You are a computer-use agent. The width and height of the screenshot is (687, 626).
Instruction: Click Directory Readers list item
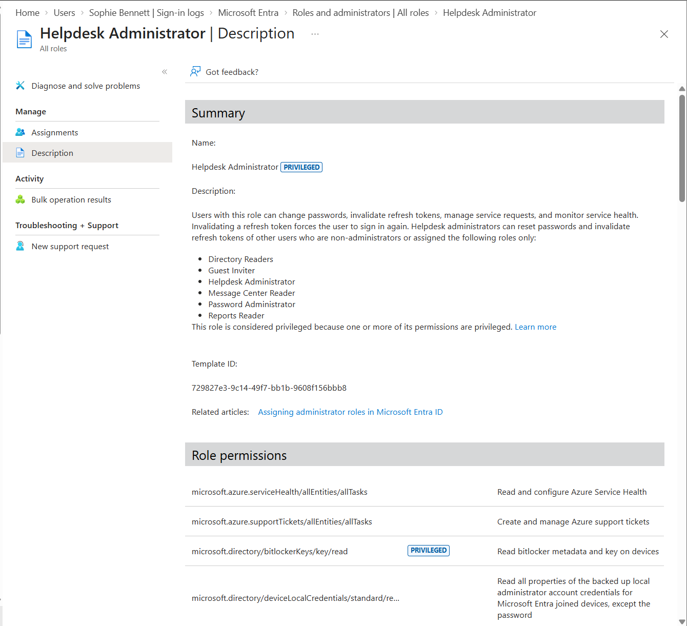coord(240,259)
